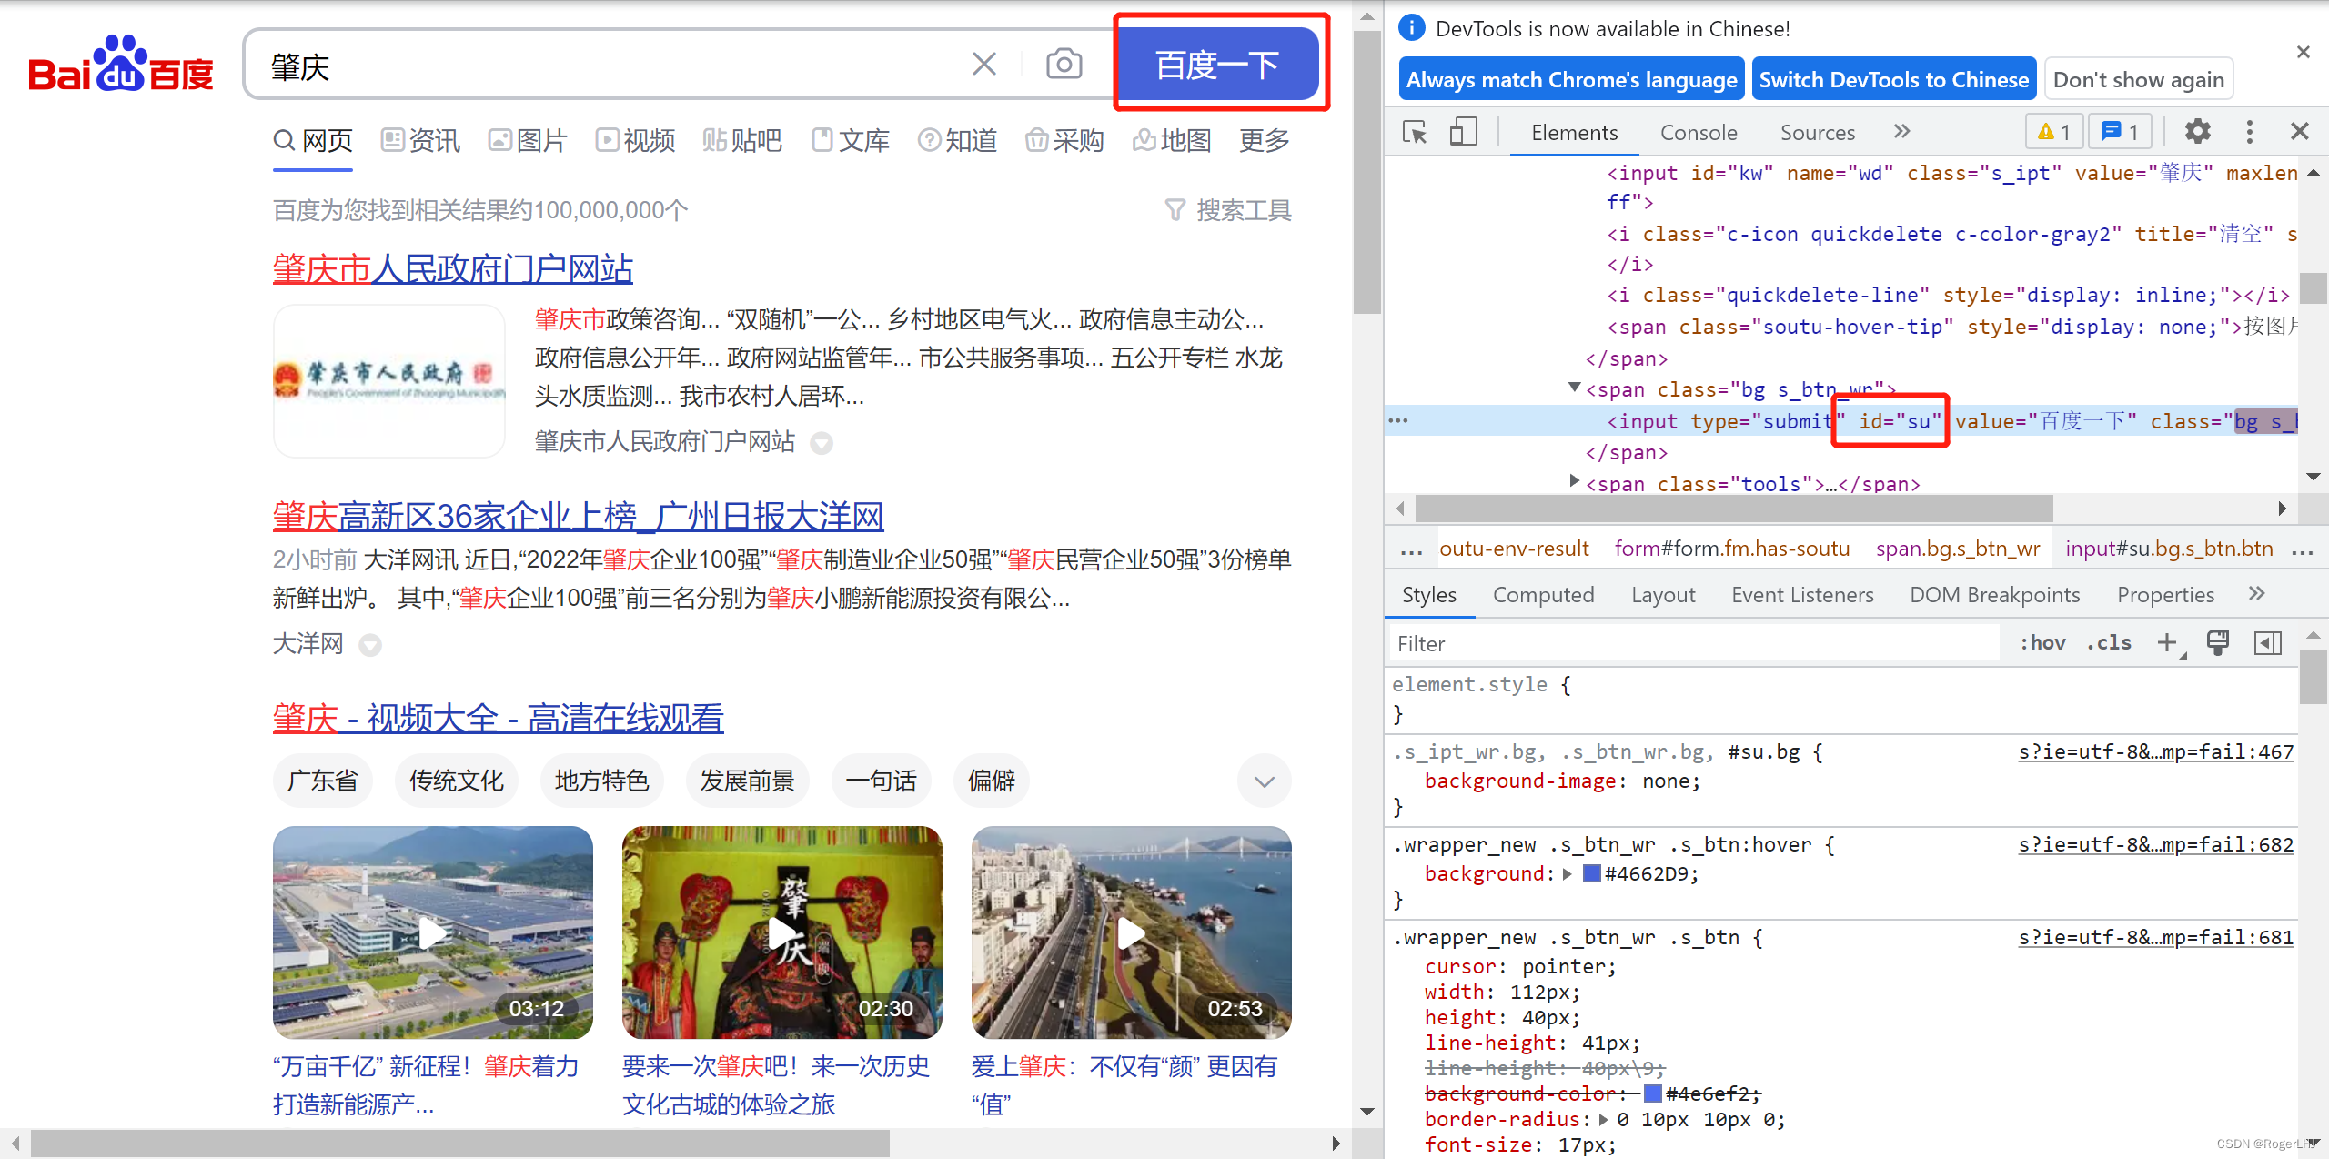The width and height of the screenshot is (2329, 1159).
Task: Select the 广东省 video filter chip
Action: coord(323,781)
